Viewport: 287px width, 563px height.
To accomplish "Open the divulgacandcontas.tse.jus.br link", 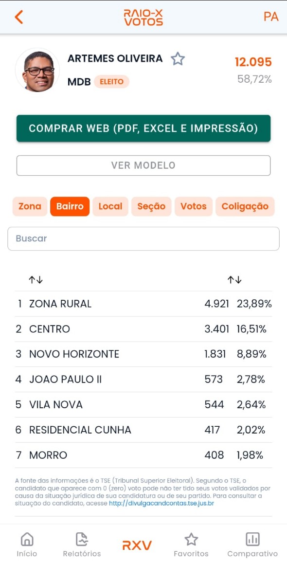I will (161, 504).
